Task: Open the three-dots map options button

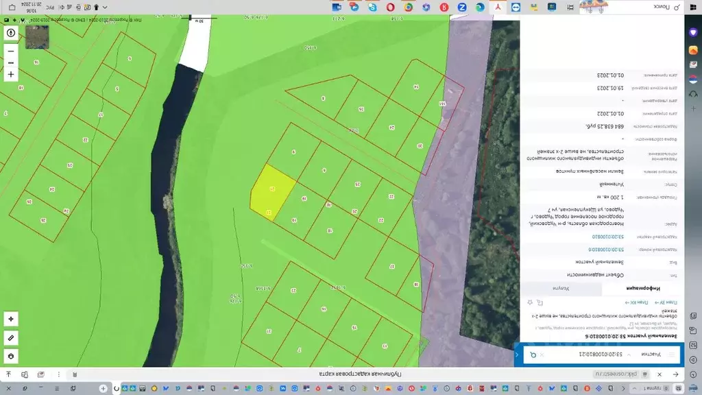Action: [x=11, y=62]
